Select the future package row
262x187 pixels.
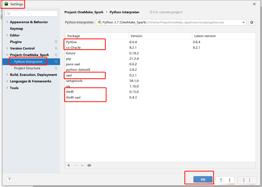160,53
